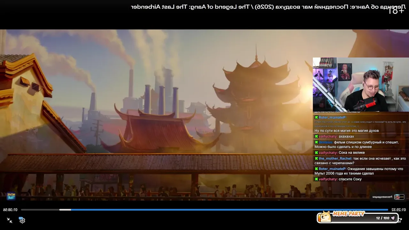
Task: Click the streamer webcam overlay
Action: click(x=361, y=84)
